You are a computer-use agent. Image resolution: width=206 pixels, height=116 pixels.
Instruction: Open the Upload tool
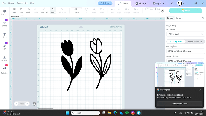pos(4,59)
